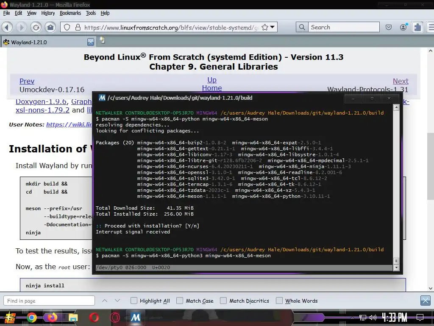Click the padlock site security icon
Screen dimensions: 434x326
click(78, 27)
